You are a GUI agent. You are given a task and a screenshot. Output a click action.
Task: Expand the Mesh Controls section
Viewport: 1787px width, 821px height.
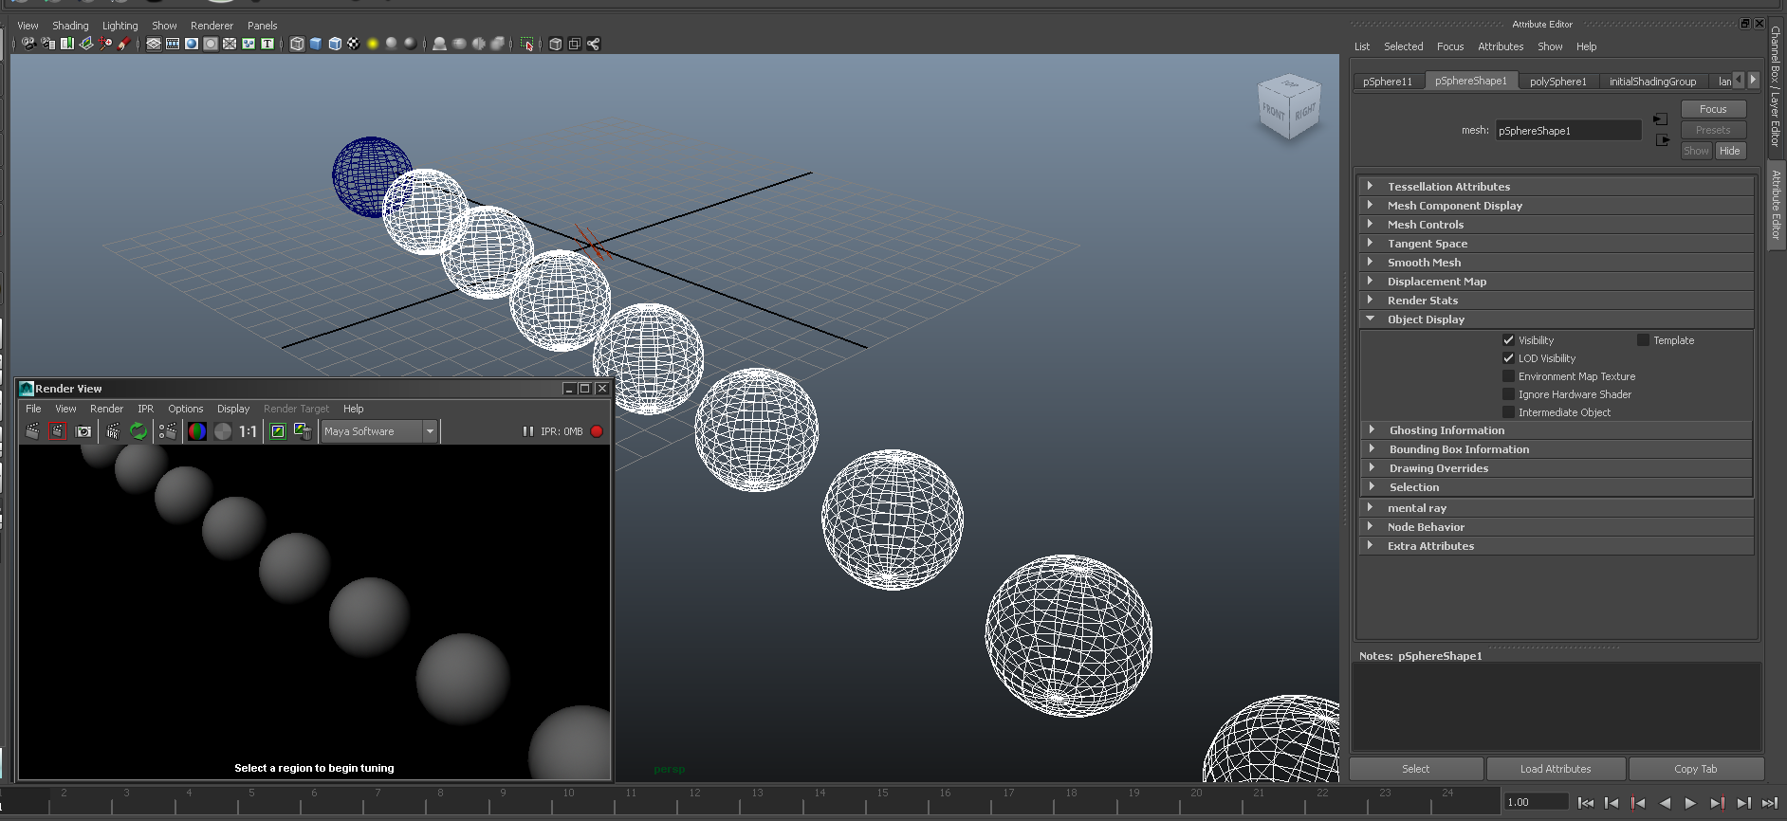point(1557,225)
